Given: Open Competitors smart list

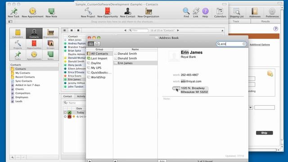Looking at the screenshot, I should (x=23, y=93).
